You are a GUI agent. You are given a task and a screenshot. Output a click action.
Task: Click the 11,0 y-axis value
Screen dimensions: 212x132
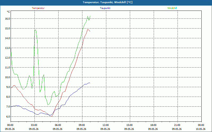pos(8,68)
